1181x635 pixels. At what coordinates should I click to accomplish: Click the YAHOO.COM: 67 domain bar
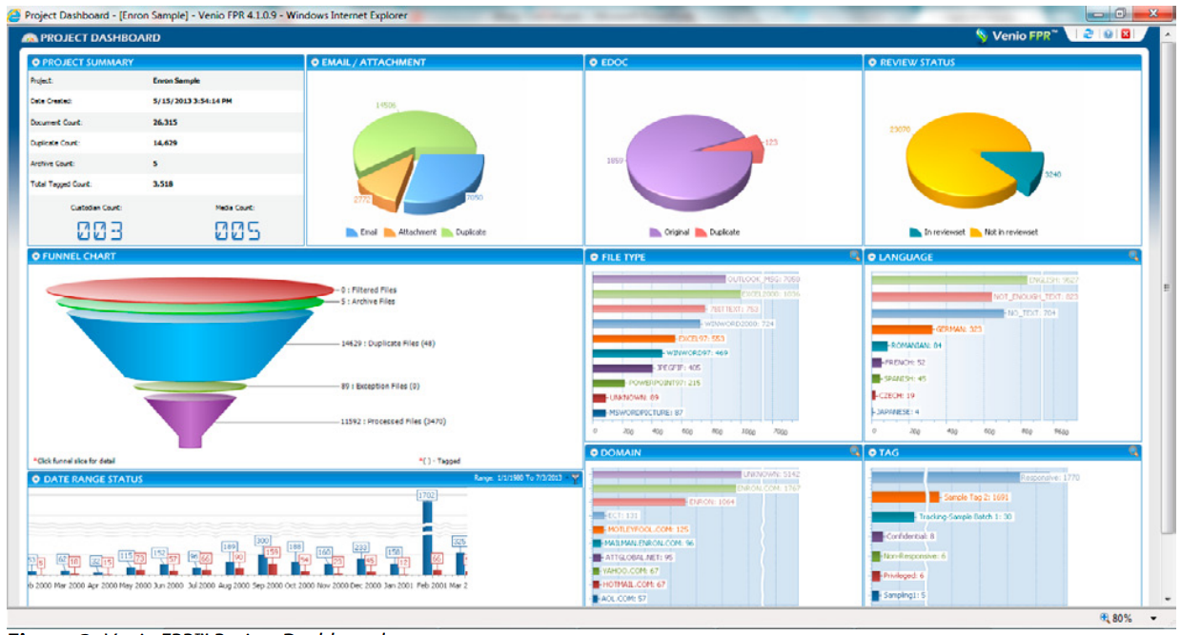coord(596,570)
